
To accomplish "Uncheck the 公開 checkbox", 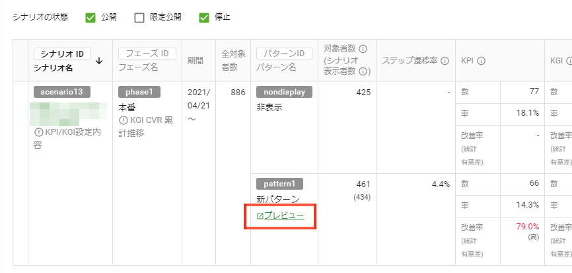I will click(90, 18).
